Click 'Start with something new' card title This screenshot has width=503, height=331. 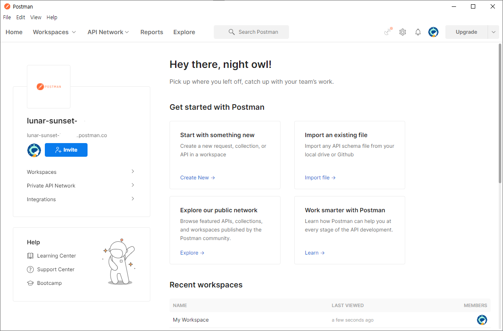point(217,135)
